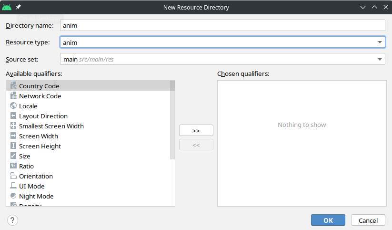Click the pin icon in title bar

[x=18, y=7]
